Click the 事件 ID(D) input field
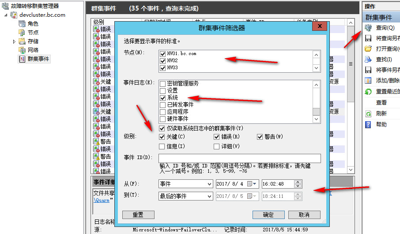Image resolution: width=400 pixels, height=234 pixels. (240, 158)
